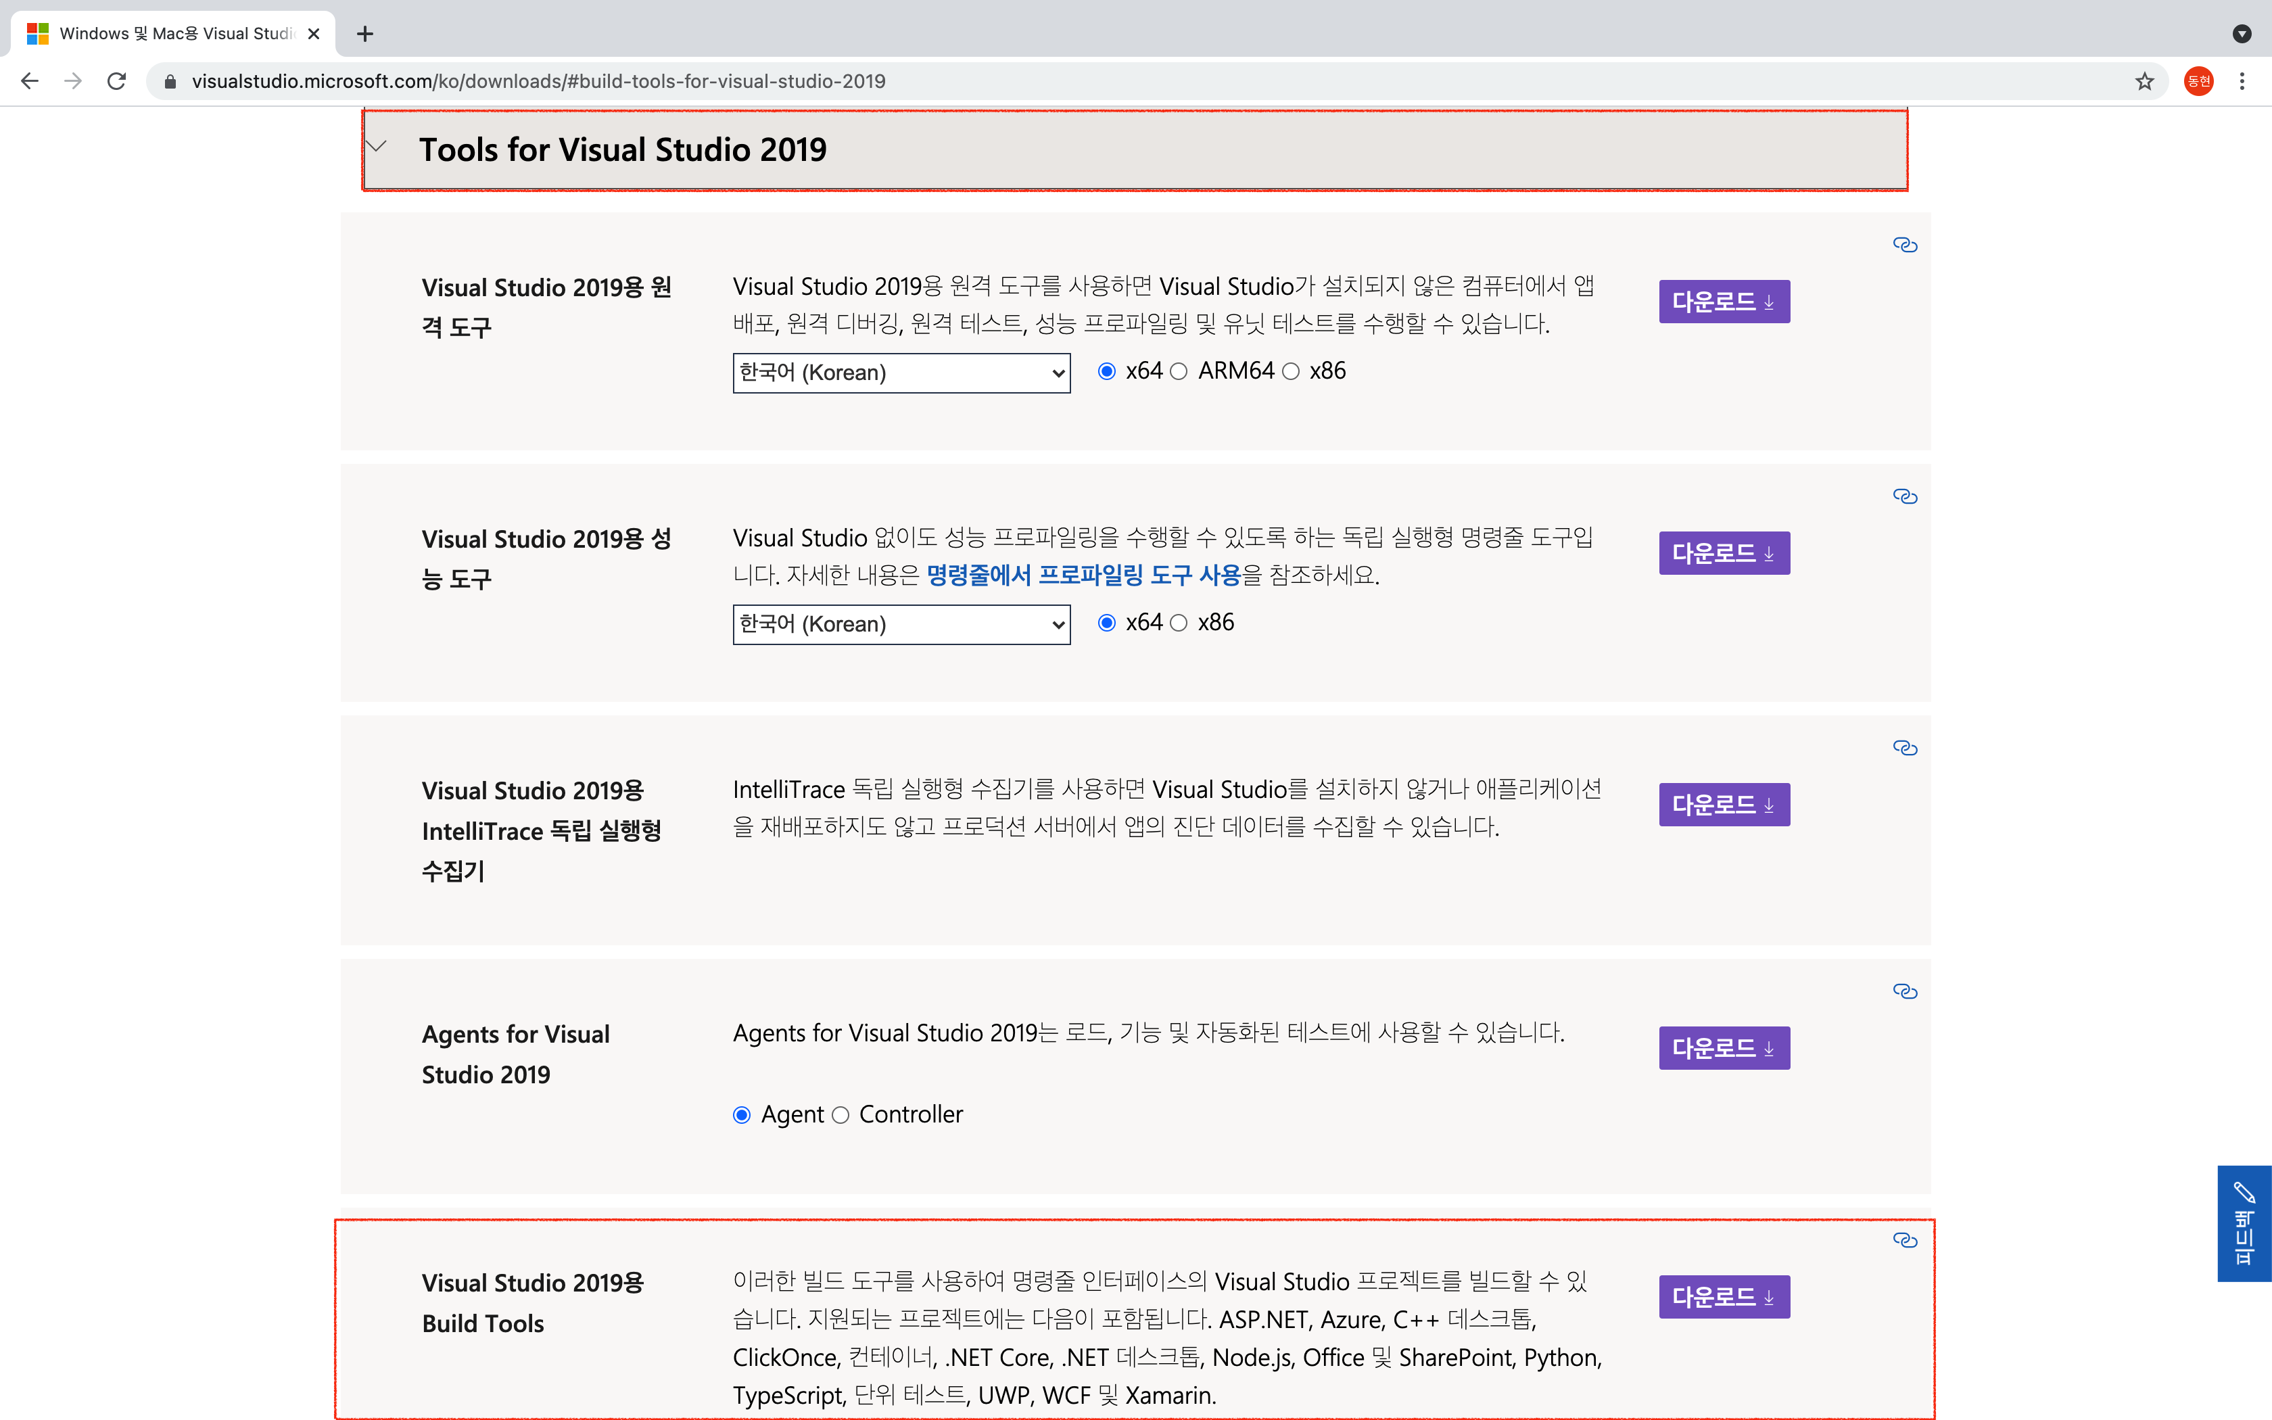Copy link icon for IntelliTrace collector
The image size is (2272, 1420).
1905,749
